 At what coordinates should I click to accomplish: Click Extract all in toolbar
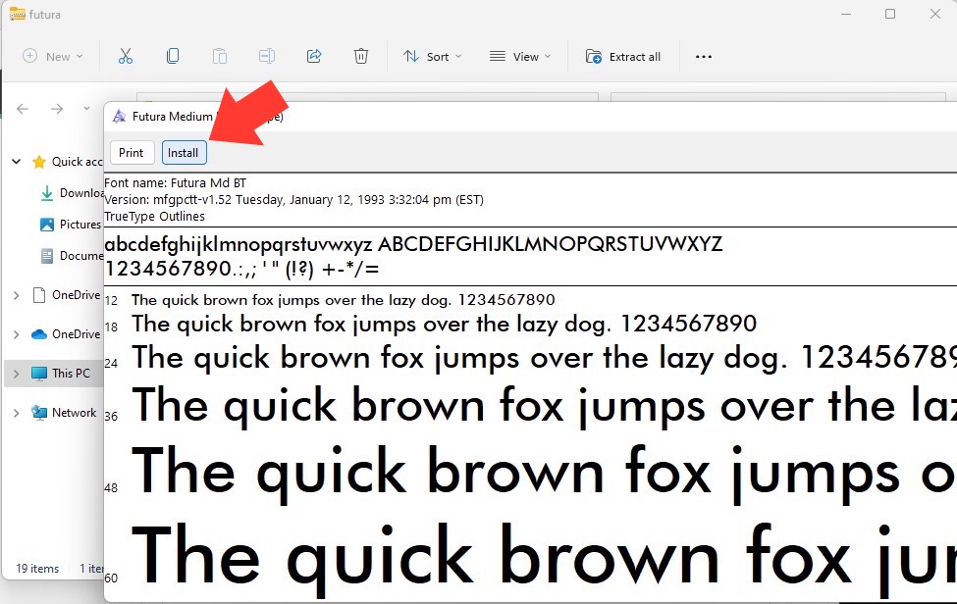[x=623, y=57]
